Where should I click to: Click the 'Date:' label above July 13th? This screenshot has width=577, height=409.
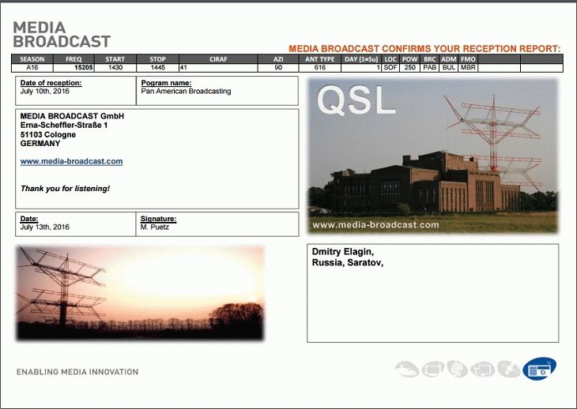pos(29,219)
